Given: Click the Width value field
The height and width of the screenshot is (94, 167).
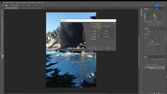Looking at the screenshot, I should point(100,31).
